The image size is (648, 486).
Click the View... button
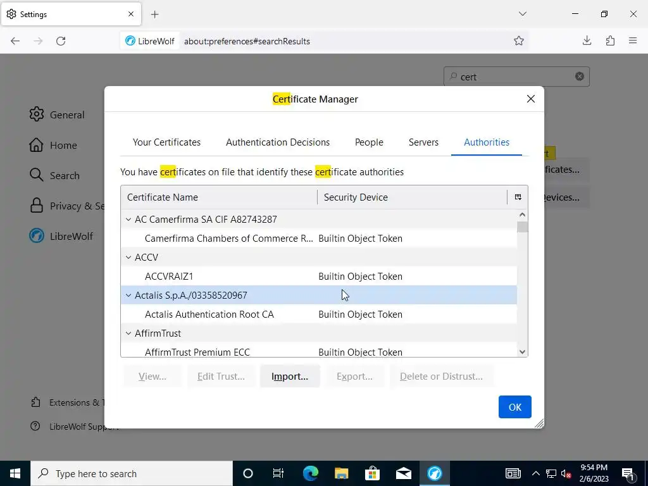(153, 376)
